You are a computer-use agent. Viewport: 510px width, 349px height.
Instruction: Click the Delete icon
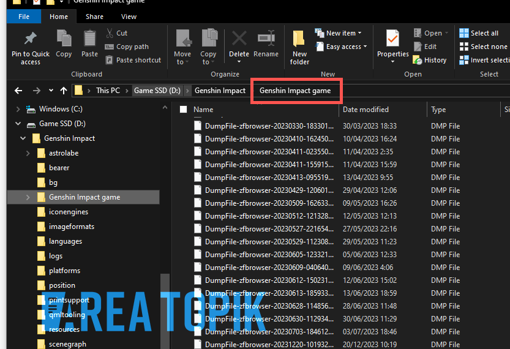[239, 39]
